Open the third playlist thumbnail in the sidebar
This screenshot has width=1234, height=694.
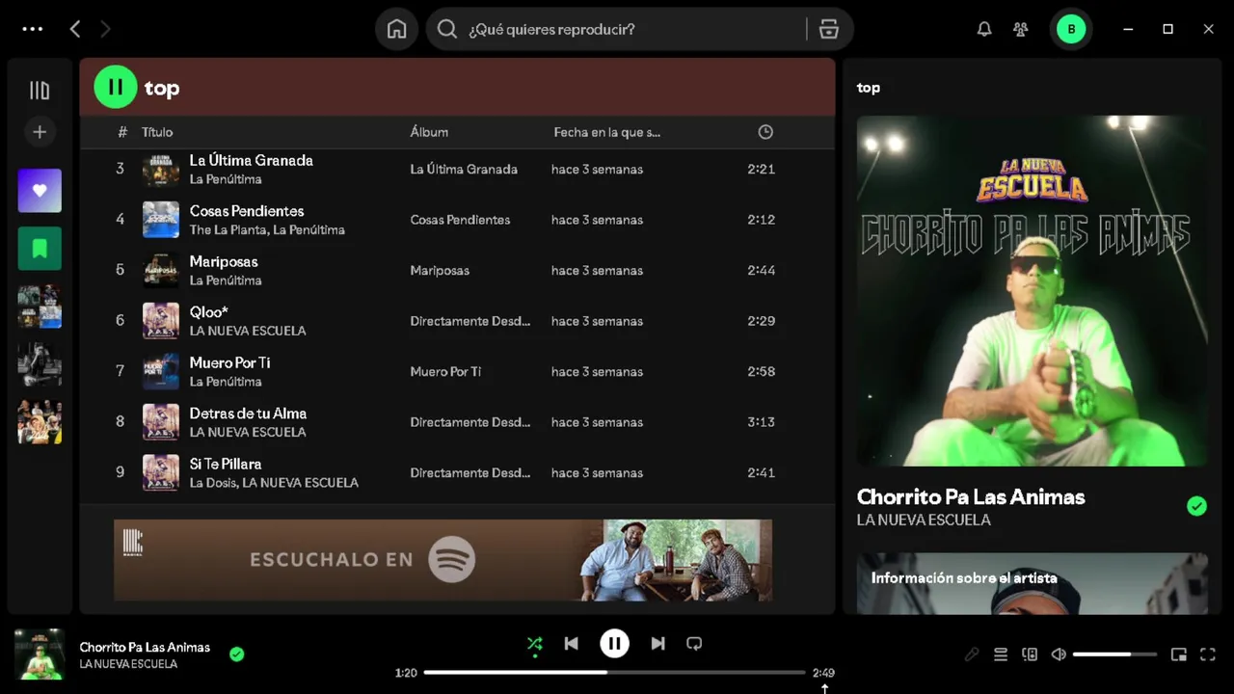(40, 422)
